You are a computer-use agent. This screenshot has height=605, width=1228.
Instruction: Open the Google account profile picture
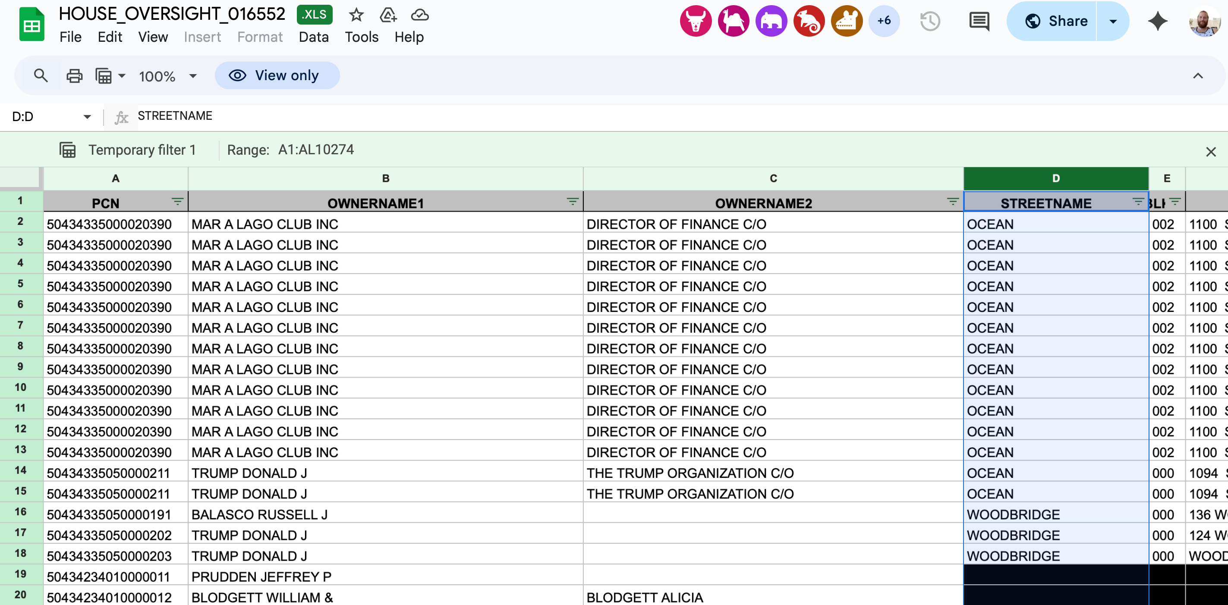1205,22
